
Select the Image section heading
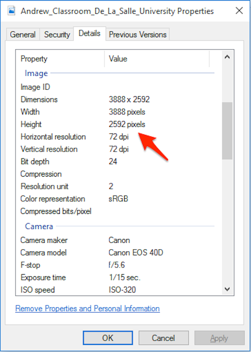tap(36, 73)
